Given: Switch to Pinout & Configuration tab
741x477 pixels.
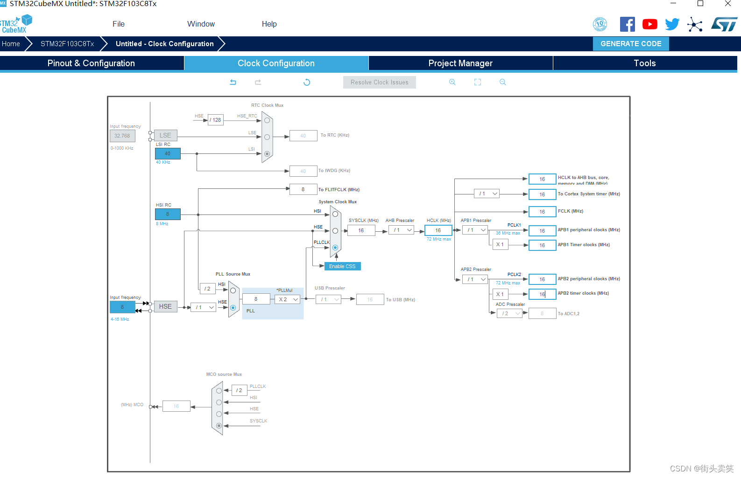Looking at the screenshot, I should click(92, 63).
